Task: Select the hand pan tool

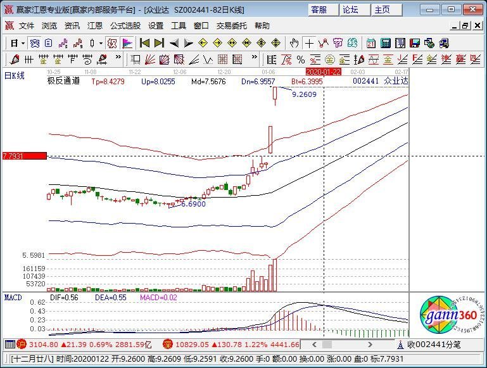Action: (x=294, y=43)
